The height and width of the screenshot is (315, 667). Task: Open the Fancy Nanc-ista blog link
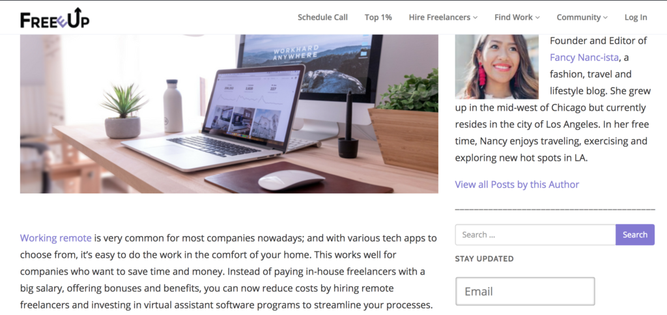584,57
